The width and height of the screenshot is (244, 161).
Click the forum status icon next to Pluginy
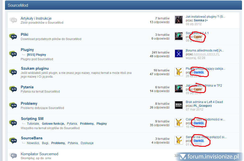13,54
